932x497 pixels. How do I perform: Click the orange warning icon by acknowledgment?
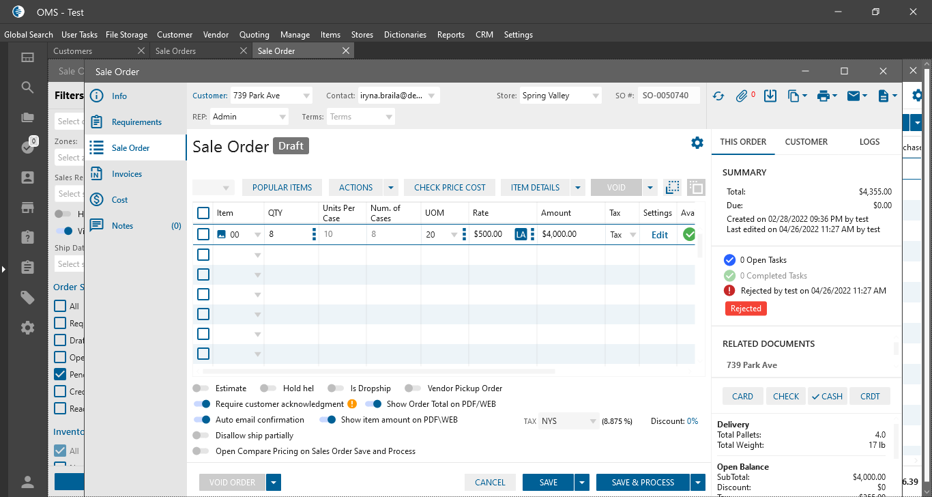pos(352,403)
